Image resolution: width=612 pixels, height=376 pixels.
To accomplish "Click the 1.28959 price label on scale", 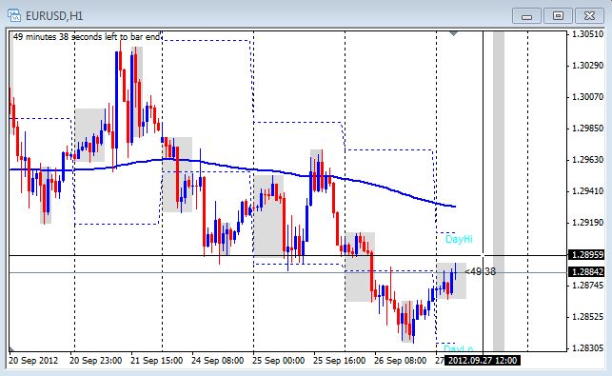I will click(x=587, y=255).
